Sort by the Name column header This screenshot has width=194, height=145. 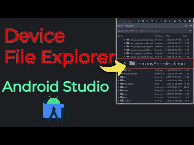pos(120,36)
